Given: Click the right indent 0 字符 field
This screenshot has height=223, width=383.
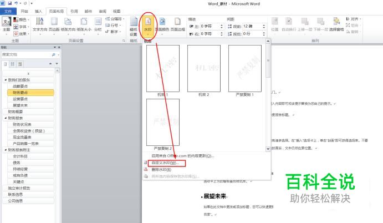Looking at the screenshot, I should [x=210, y=34].
